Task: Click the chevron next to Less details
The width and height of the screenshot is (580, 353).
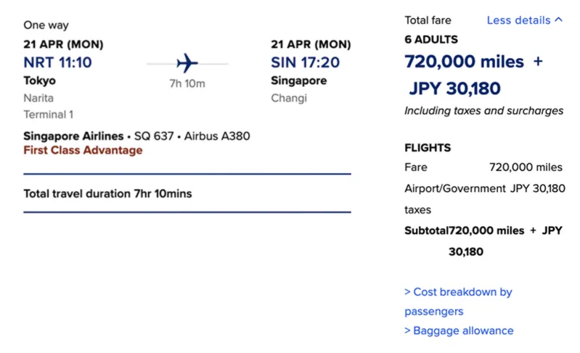Action: [x=558, y=20]
